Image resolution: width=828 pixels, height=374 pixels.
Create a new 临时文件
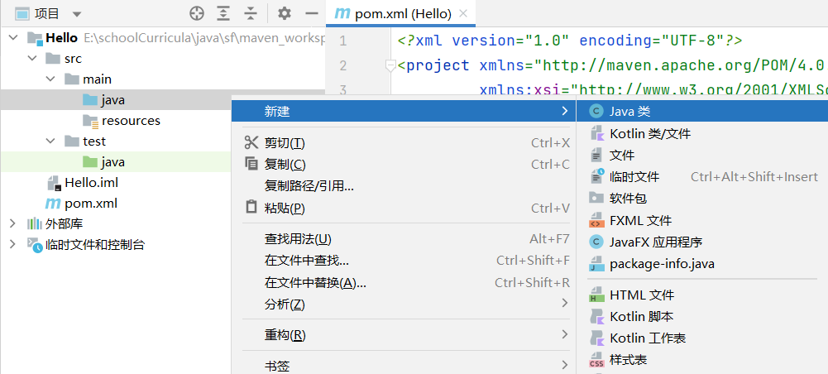coord(702,177)
